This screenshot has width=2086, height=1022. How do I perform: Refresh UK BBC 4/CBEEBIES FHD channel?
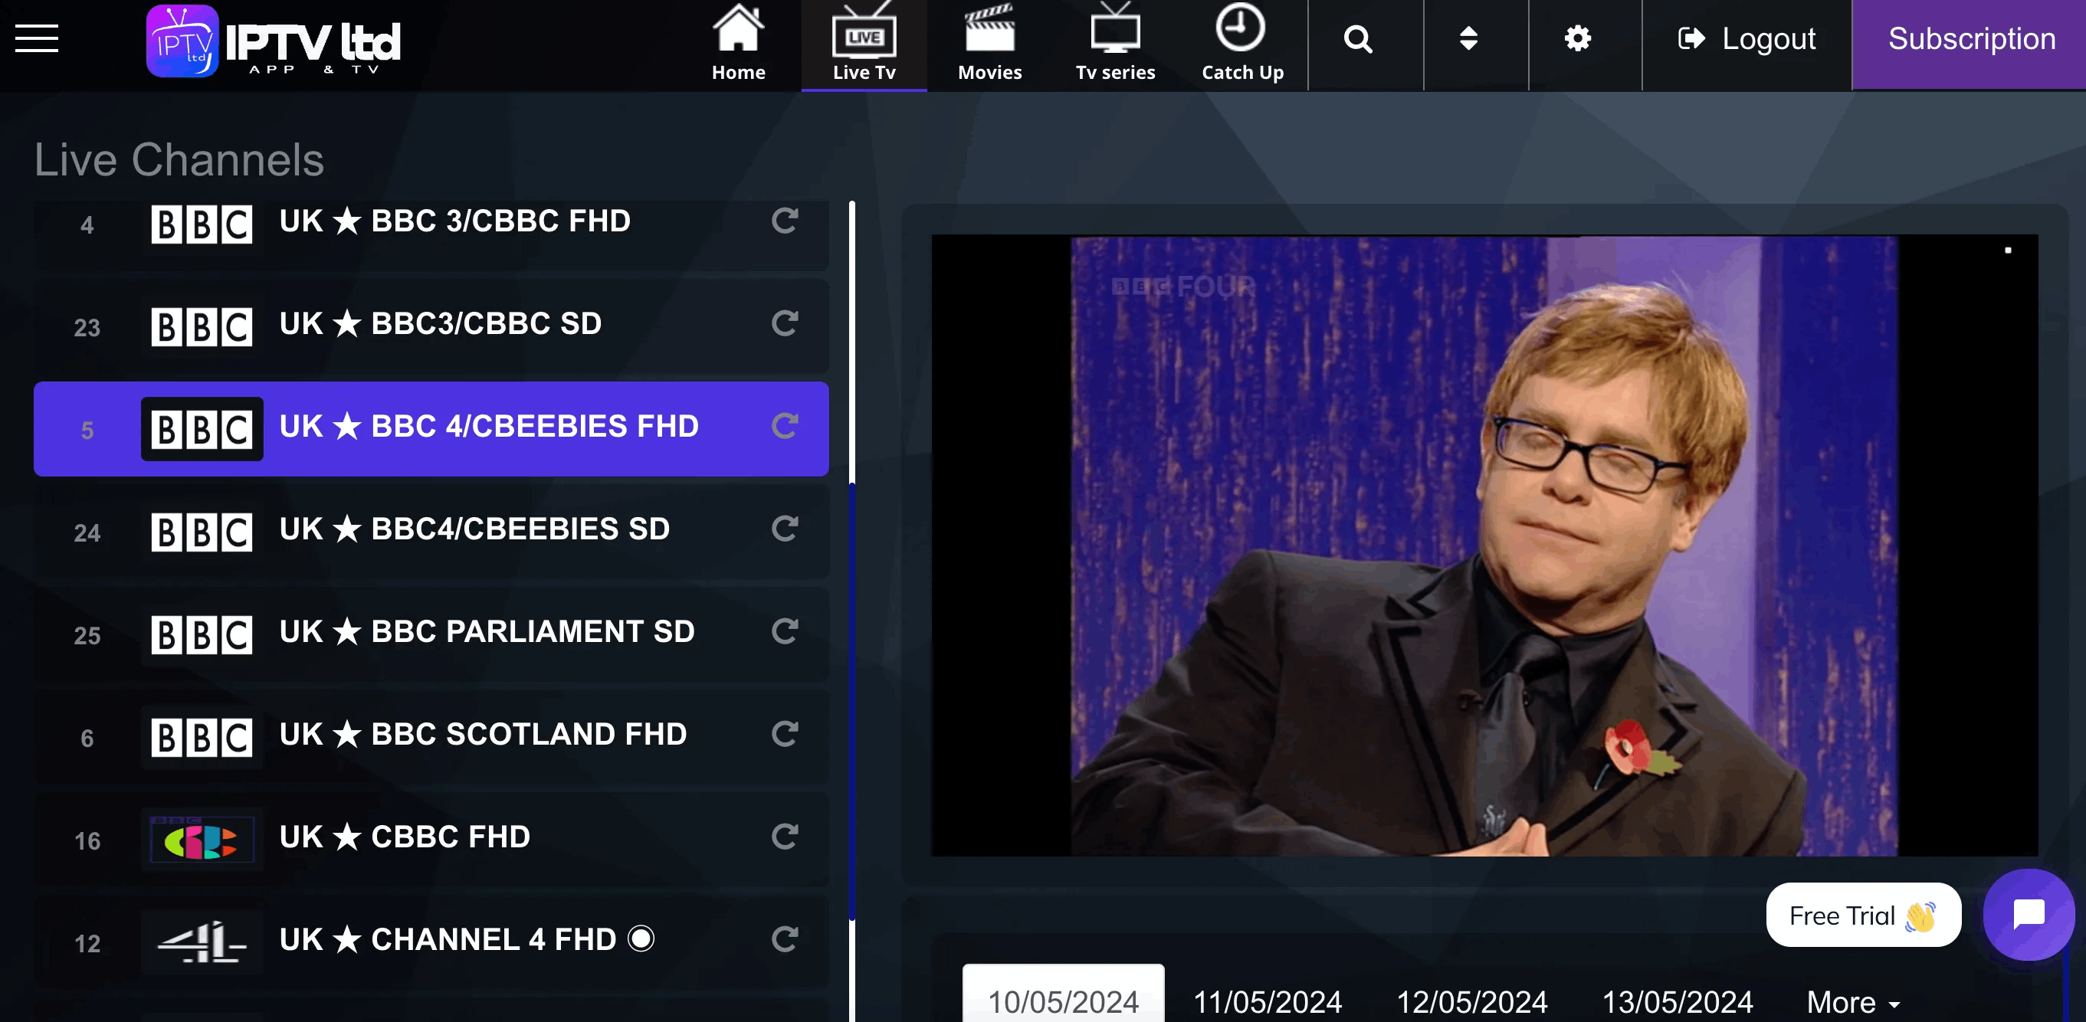(x=785, y=426)
